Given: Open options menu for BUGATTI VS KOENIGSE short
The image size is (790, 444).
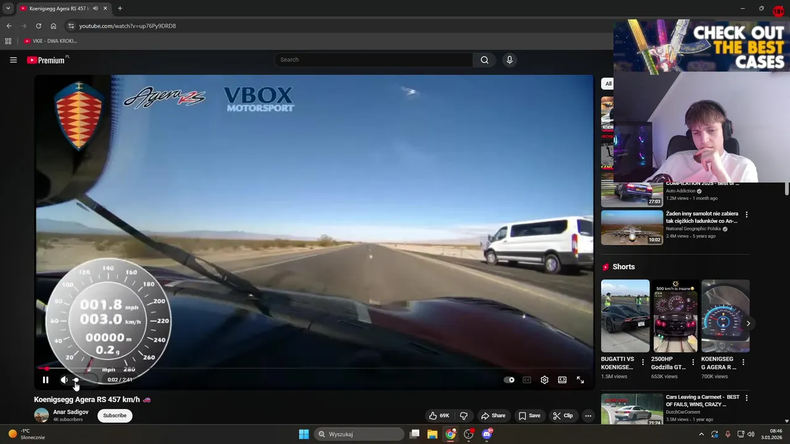Looking at the screenshot, I should (x=642, y=363).
